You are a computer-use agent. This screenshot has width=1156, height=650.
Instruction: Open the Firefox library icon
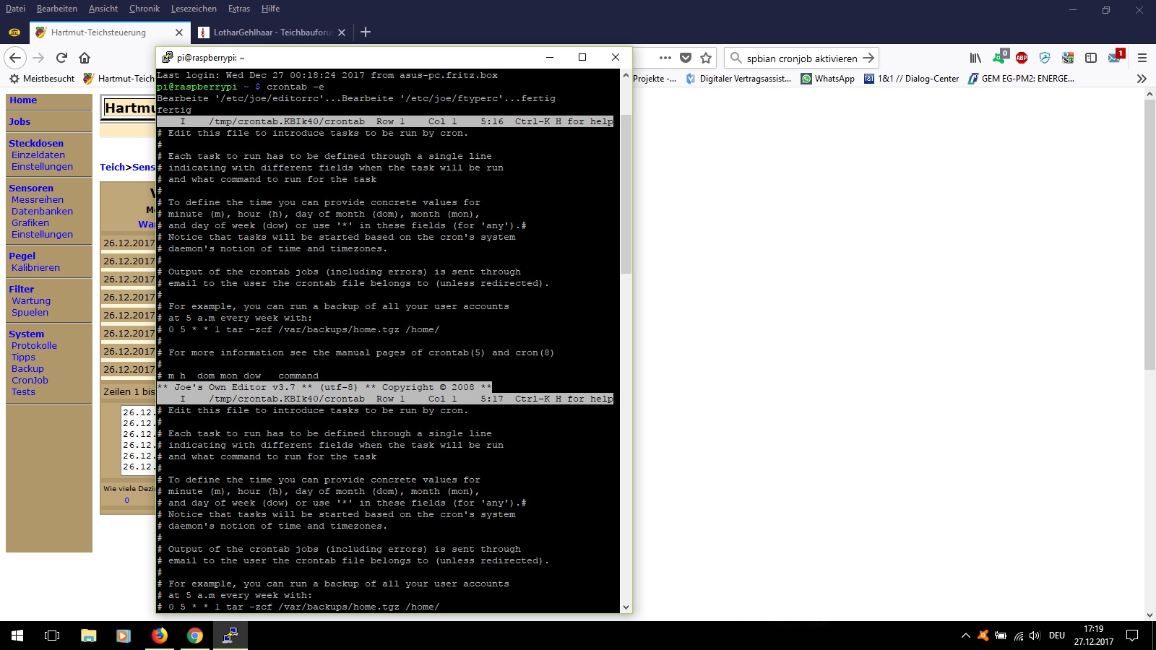click(975, 58)
